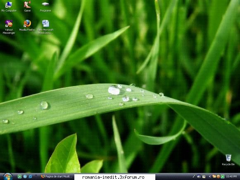
Task: Open Yahoo Messenger smiley tray icon
Action: click(x=219, y=176)
